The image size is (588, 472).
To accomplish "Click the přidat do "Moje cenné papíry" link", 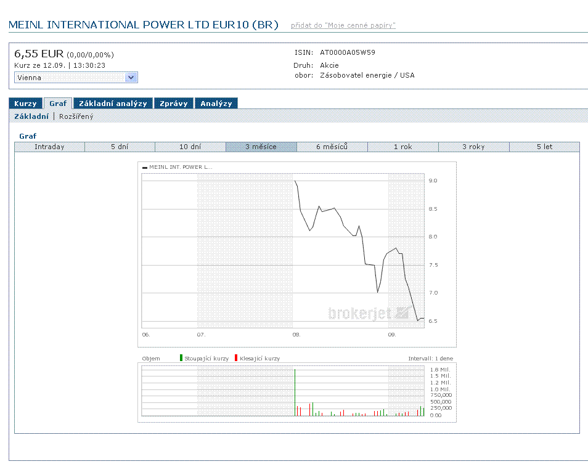I will (x=343, y=25).
